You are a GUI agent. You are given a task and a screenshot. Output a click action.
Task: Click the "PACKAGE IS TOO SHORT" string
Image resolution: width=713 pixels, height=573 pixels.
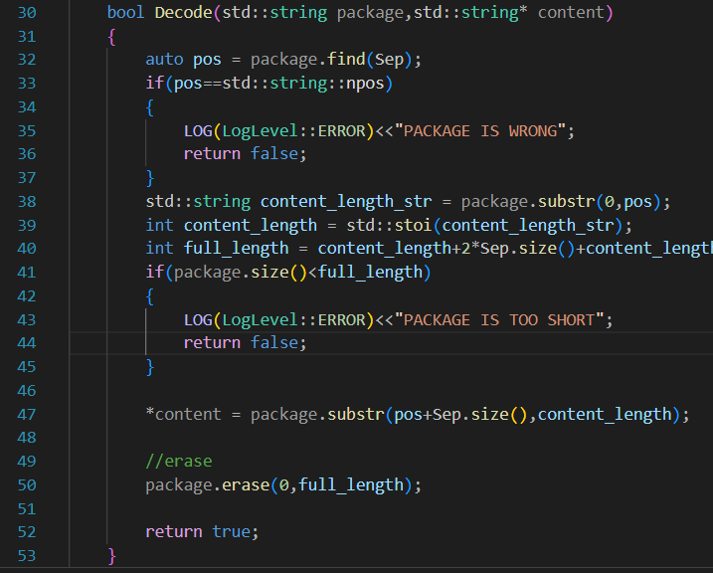pos(499,320)
